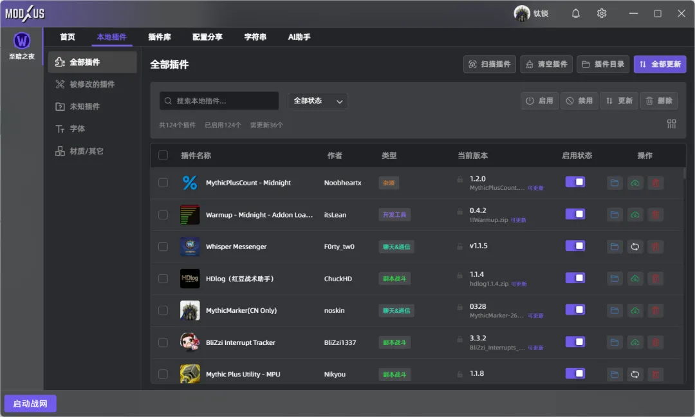
Task: Open notifications bell
Action: coord(575,14)
